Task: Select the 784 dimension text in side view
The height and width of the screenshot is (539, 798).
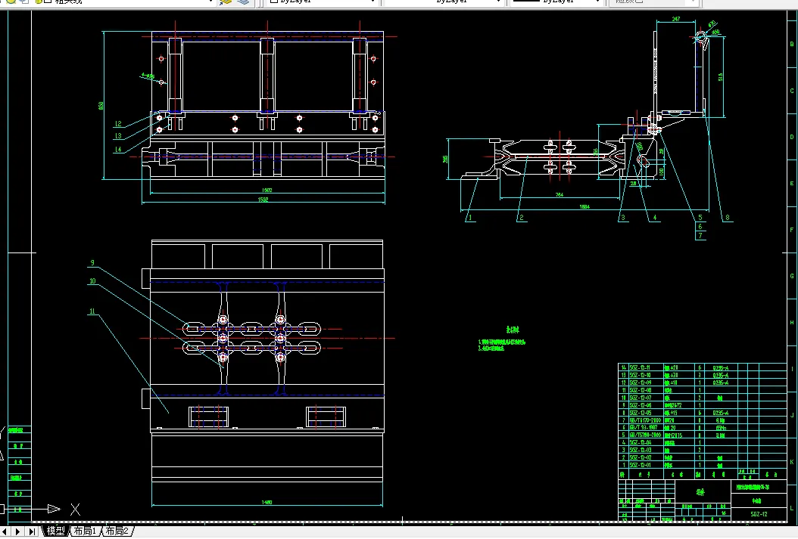Action: [x=559, y=194]
